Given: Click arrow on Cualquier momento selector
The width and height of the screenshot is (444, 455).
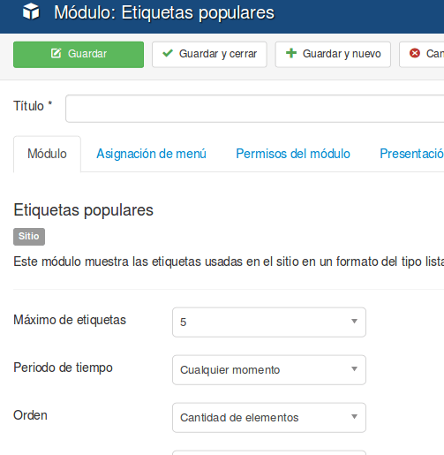Looking at the screenshot, I should 355,368.
